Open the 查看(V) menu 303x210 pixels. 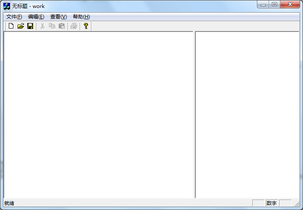click(x=58, y=17)
